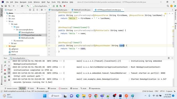Toggle scroll to end in Run console

click(9, 73)
